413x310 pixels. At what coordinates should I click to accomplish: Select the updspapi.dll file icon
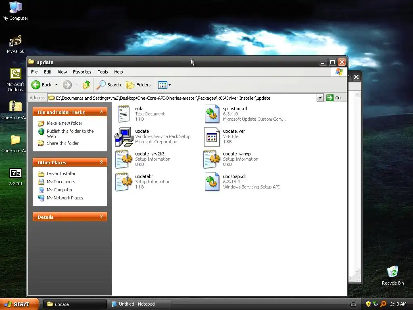coord(212,182)
